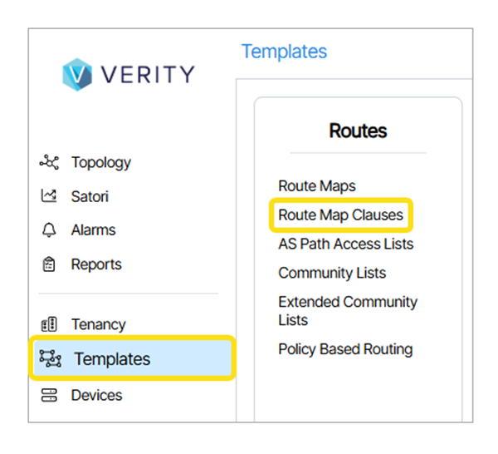Viewport: 498px width, 454px height.
Task: Open Extended Community Lists
Action: pos(347,310)
